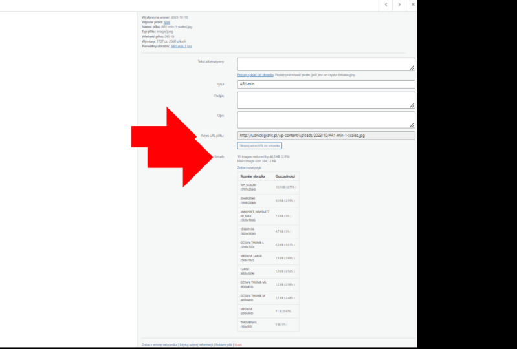This screenshot has height=349, width=517.
Task: Go to the next media item arrow
Action: [399, 5]
